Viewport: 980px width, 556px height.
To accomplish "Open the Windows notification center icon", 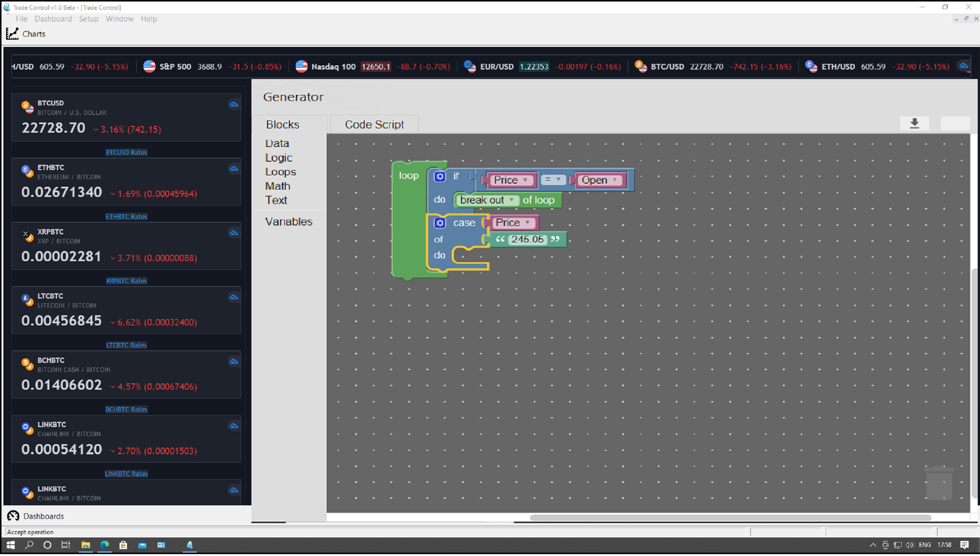I will 964,545.
